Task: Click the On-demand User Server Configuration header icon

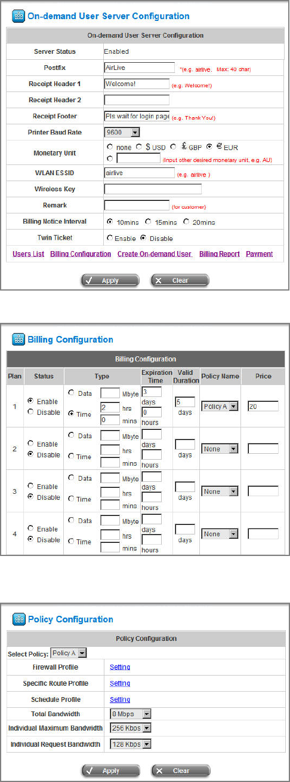Action: (x=18, y=16)
